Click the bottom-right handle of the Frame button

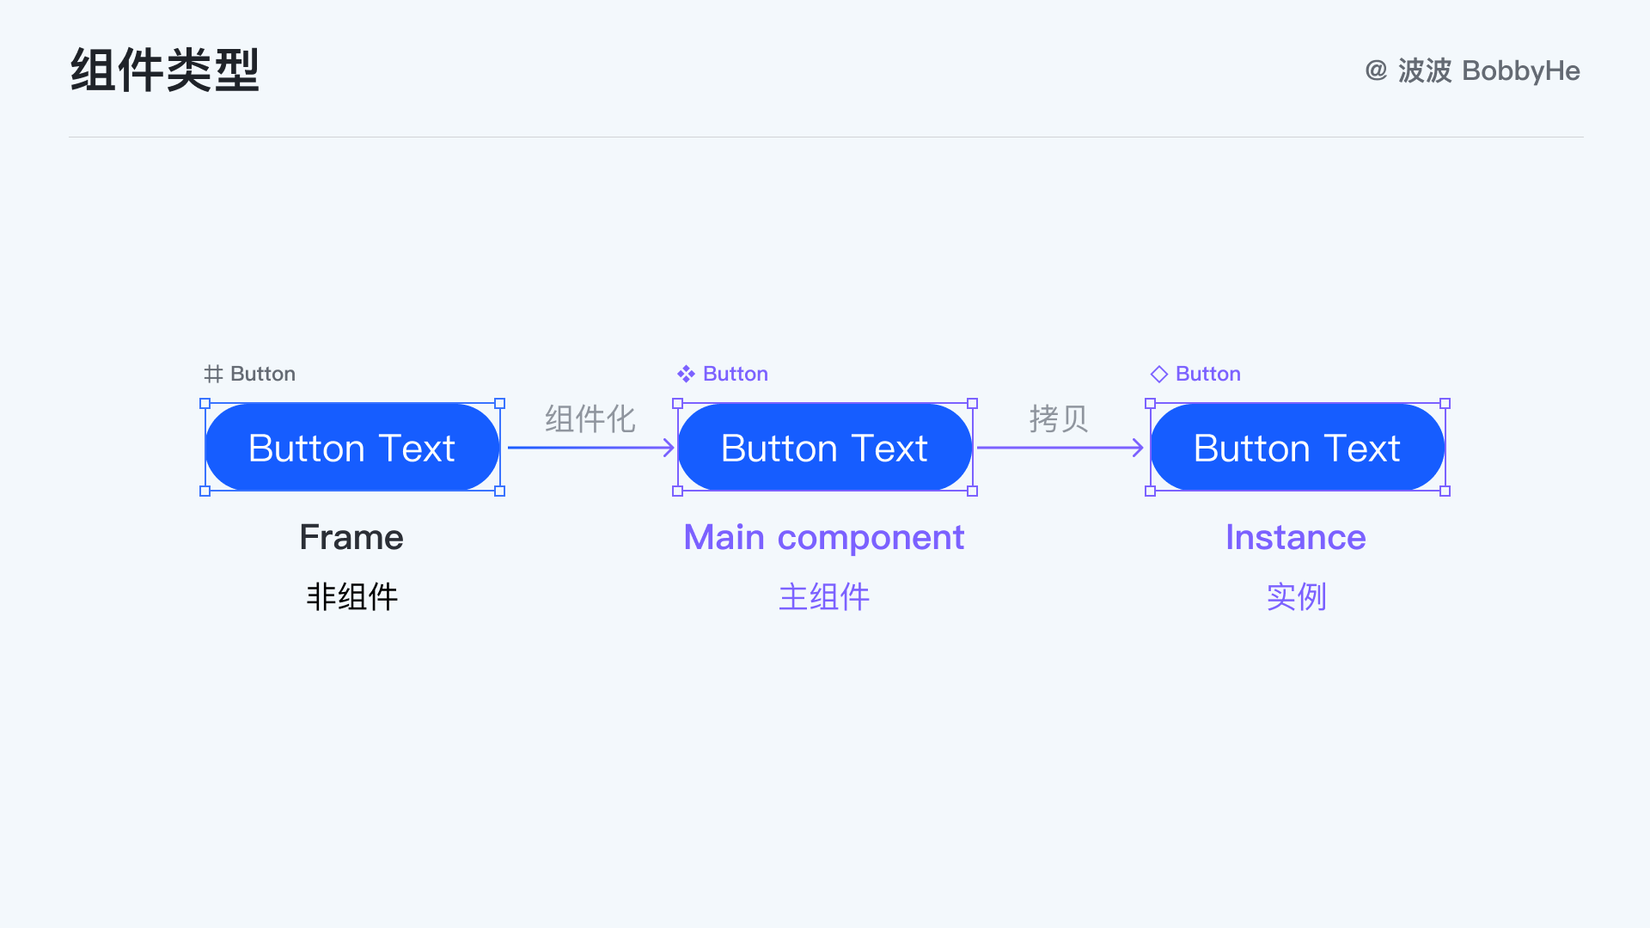tap(500, 491)
